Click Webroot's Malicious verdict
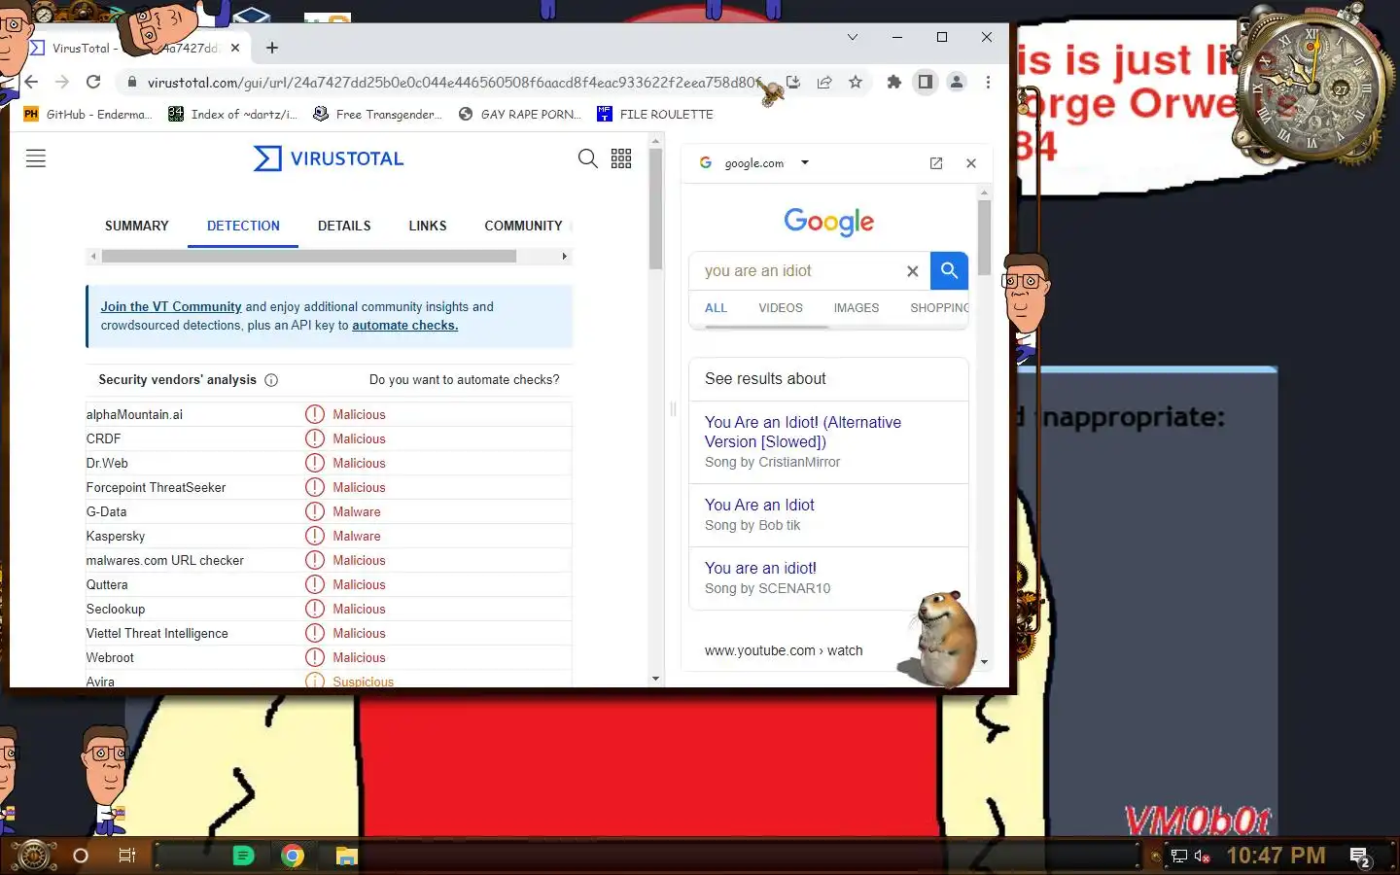 (359, 657)
